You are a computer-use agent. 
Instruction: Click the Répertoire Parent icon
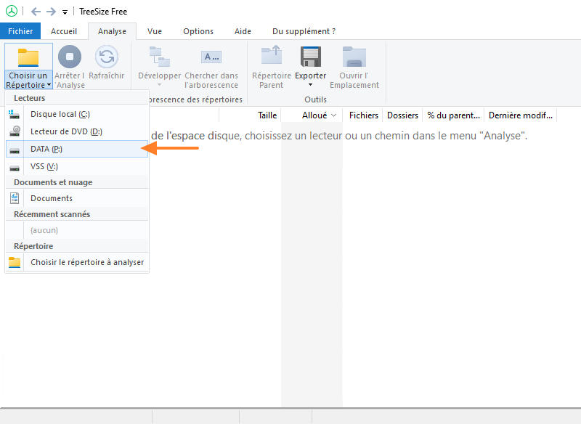pyautogui.click(x=270, y=57)
